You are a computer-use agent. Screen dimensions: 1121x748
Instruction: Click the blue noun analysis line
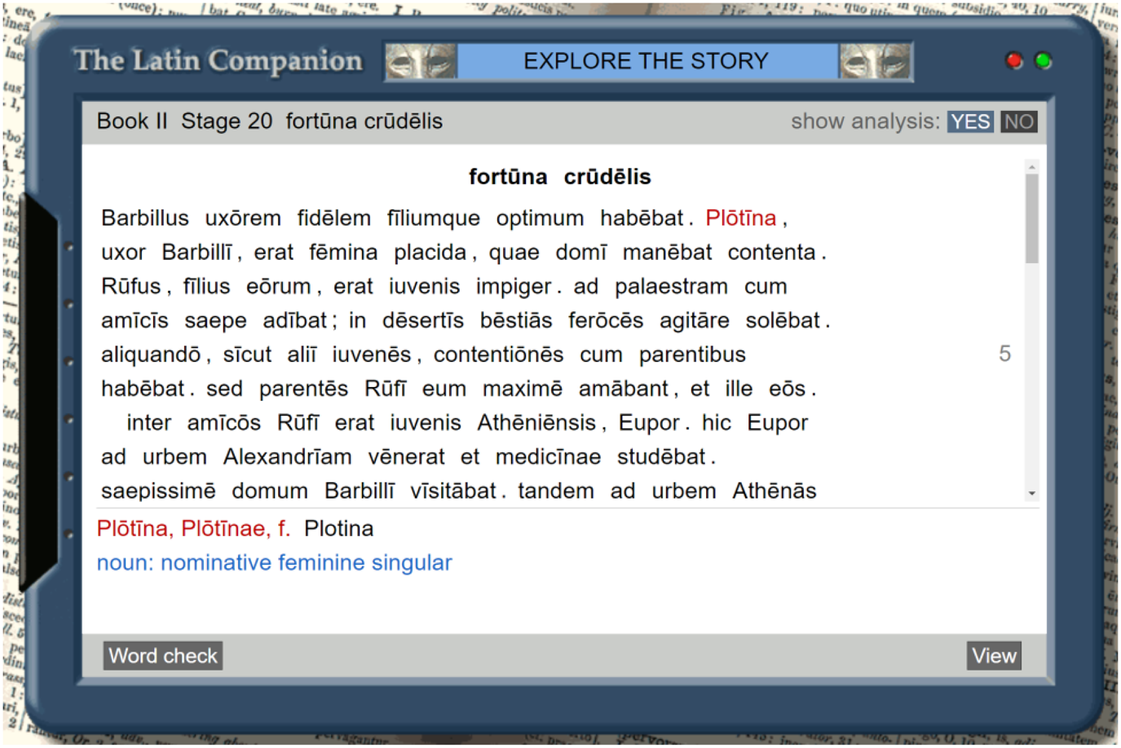pyautogui.click(x=274, y=563)
